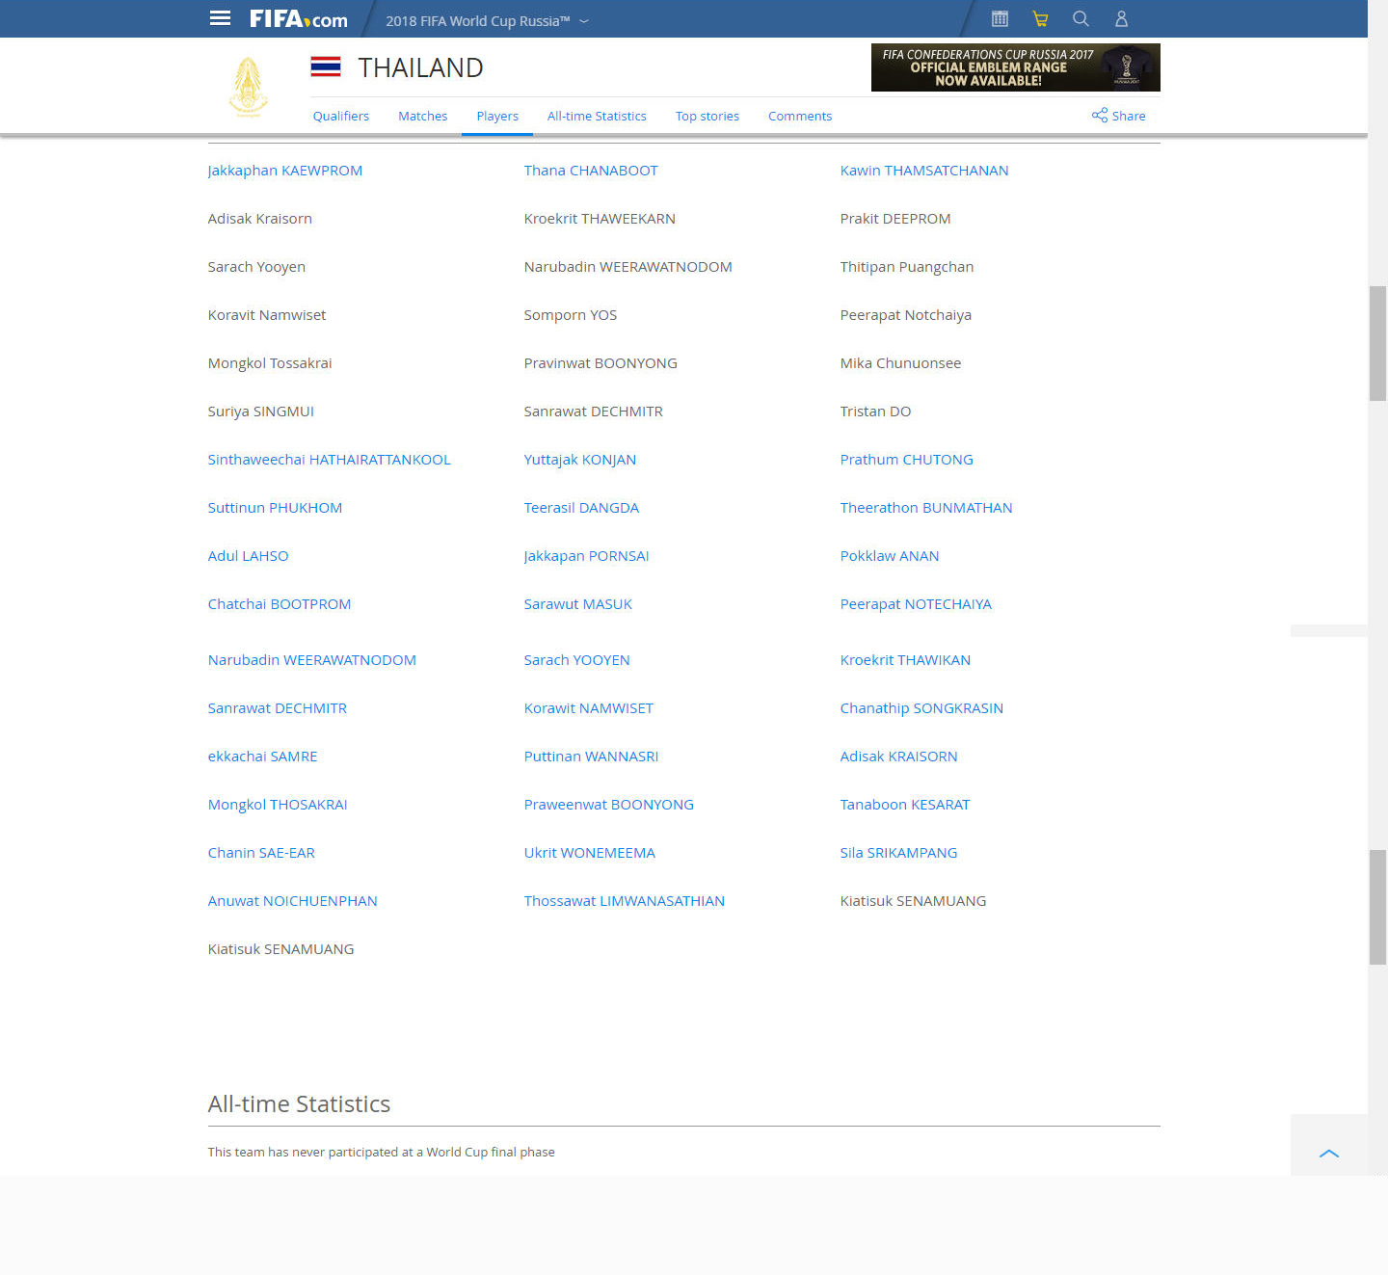
Task: Open Theerathon BUNMATHAN player link
Action: 926,508
